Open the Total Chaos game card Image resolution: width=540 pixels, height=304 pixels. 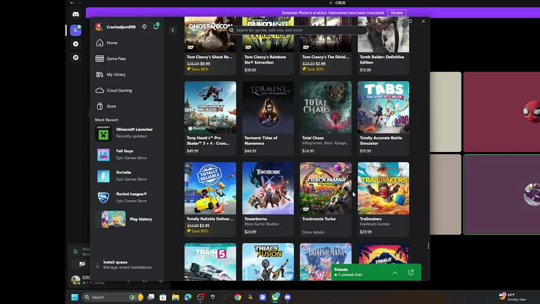326,118
